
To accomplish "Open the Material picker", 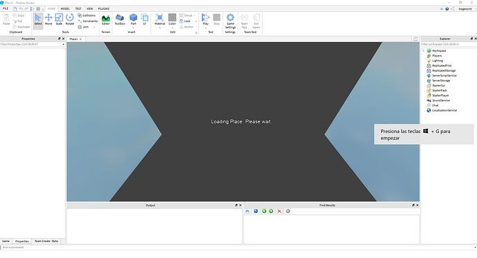I will [x=160, y=19].
